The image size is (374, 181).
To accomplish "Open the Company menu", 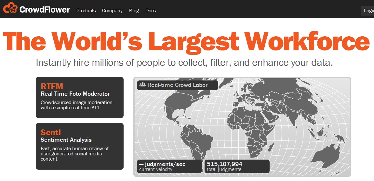I will coord(112,11).
